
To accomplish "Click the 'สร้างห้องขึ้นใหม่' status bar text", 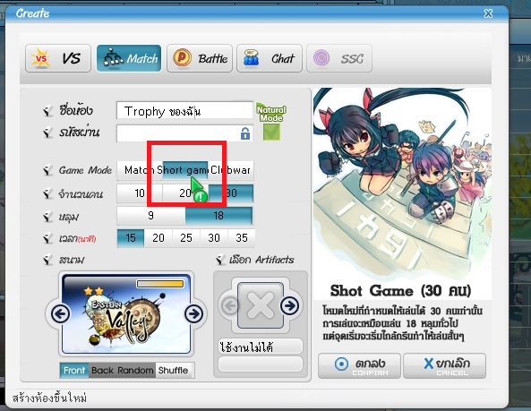I will 49,398.
